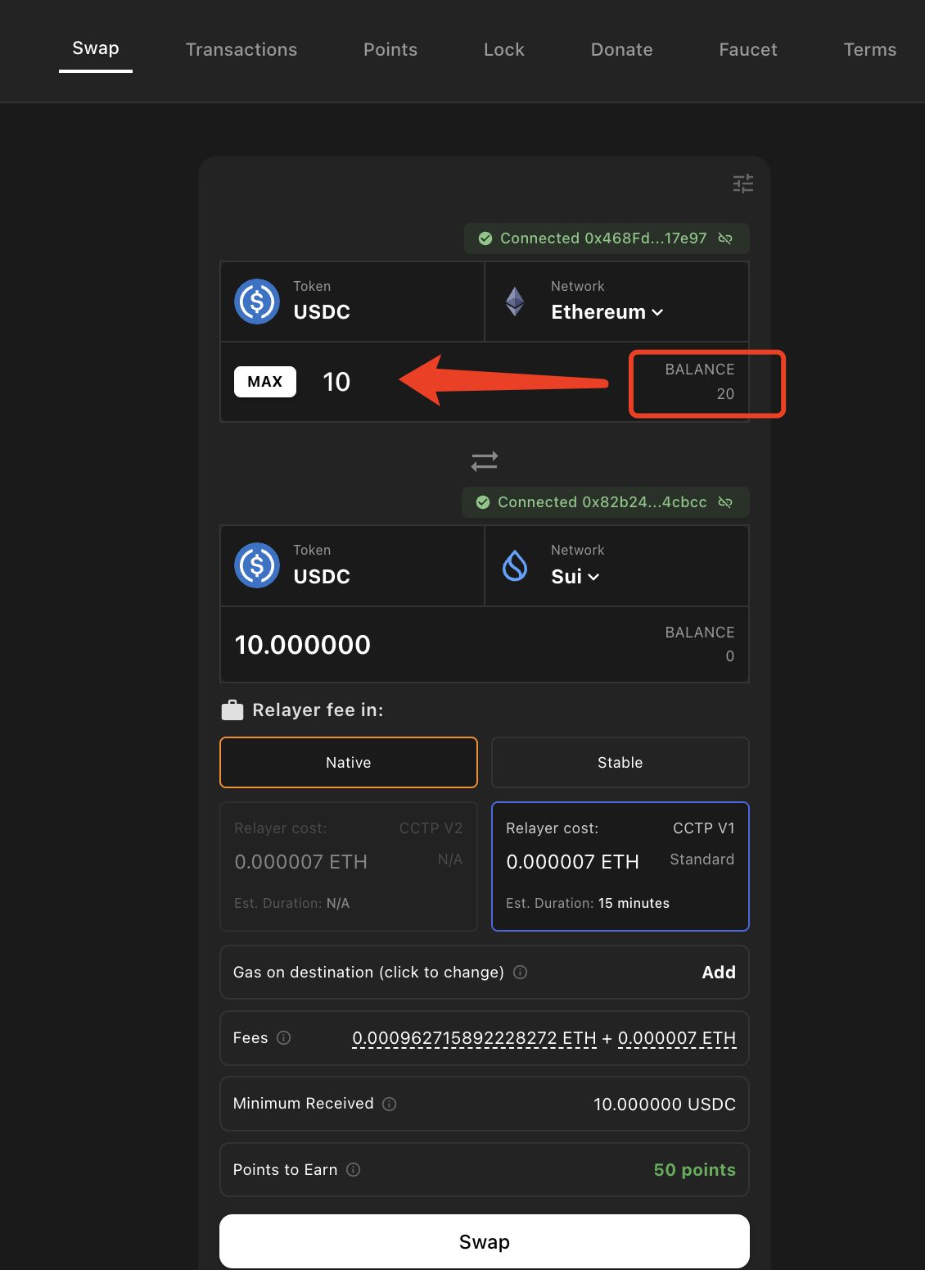Disconnect the 0x468Fd...17e97 wallet icon
This screenshot has height=1270, width=925.
click(725, 238)
